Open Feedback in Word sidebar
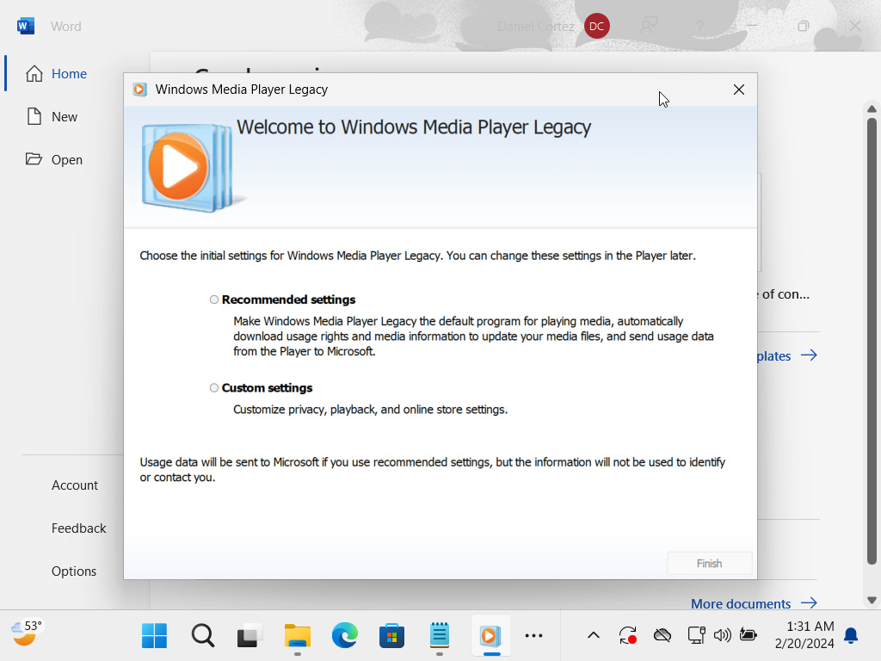Viewport: 881px width, 661px height. coord(78,528)
